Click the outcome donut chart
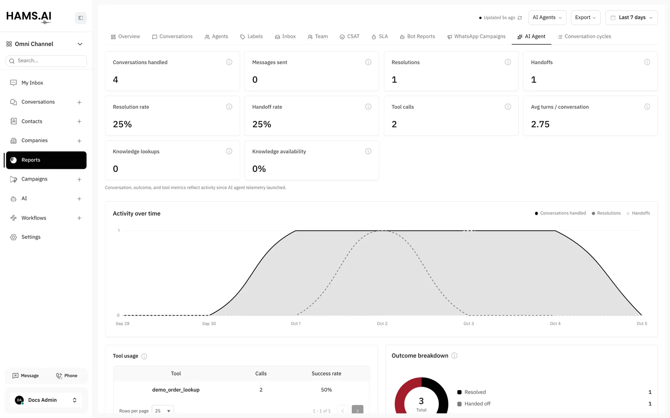The width and height of the screenshot is (670, 418). click(421, 395)
